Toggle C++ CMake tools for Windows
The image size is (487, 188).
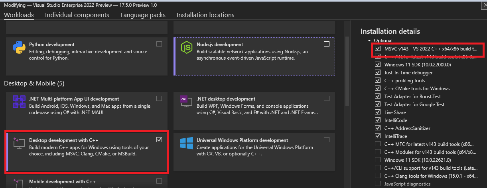click(x=378, y=88)
